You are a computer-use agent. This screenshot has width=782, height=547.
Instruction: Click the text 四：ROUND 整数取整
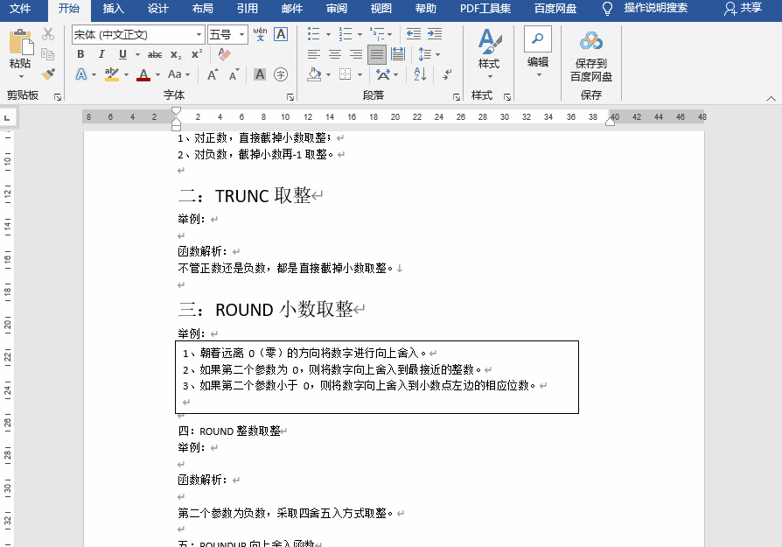(229, 431)
